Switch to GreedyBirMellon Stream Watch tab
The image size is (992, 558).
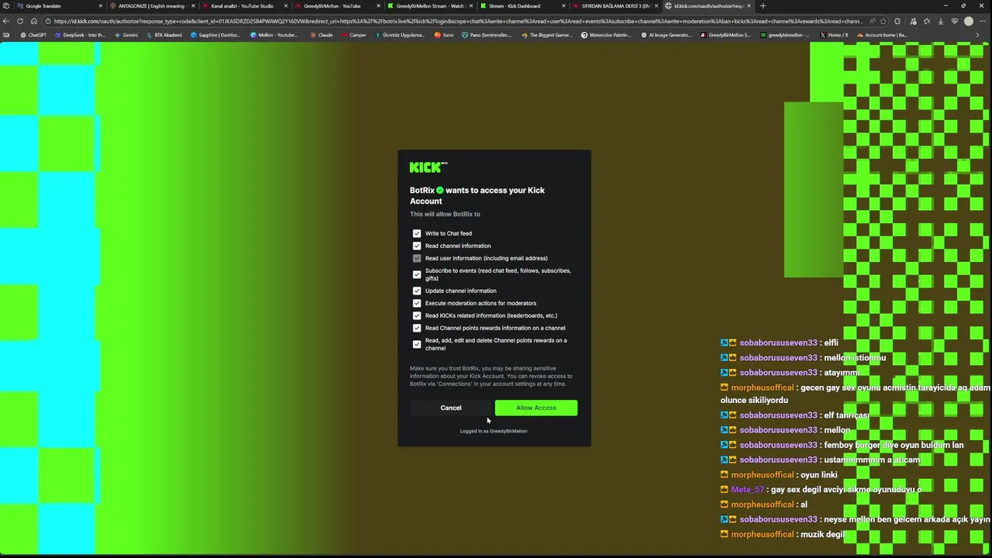click(x=430, y=5)
